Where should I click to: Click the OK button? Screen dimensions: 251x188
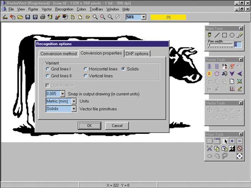[x=89, y=126]
